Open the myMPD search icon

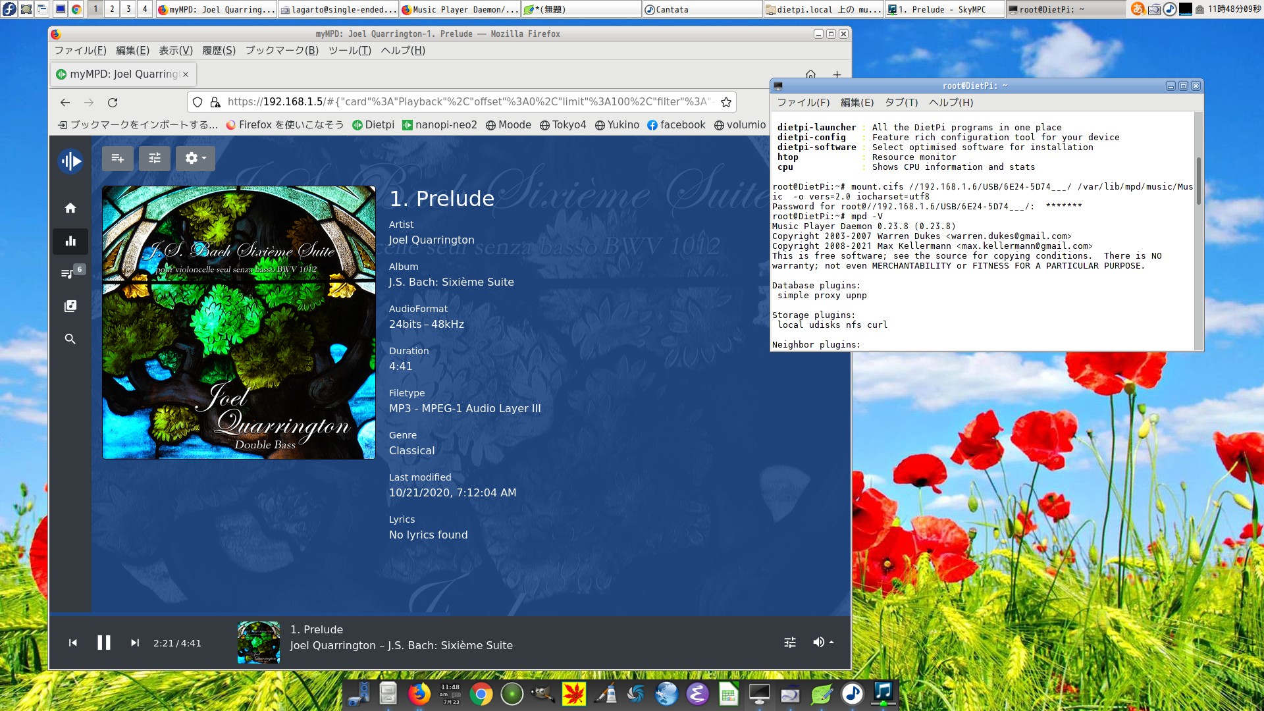pyautogui.click(x=70, y=339)
